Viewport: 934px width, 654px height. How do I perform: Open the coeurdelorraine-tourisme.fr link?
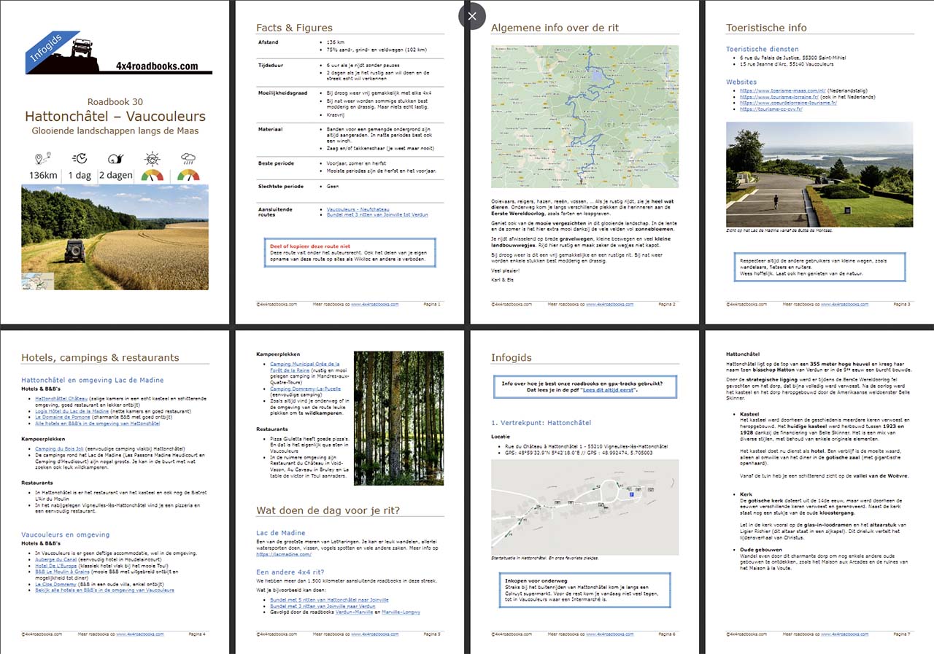[x=788, y=103]
